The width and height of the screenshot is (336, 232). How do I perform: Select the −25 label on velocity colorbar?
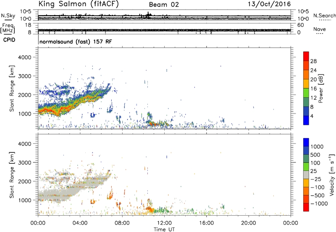[x=316, y=179]
